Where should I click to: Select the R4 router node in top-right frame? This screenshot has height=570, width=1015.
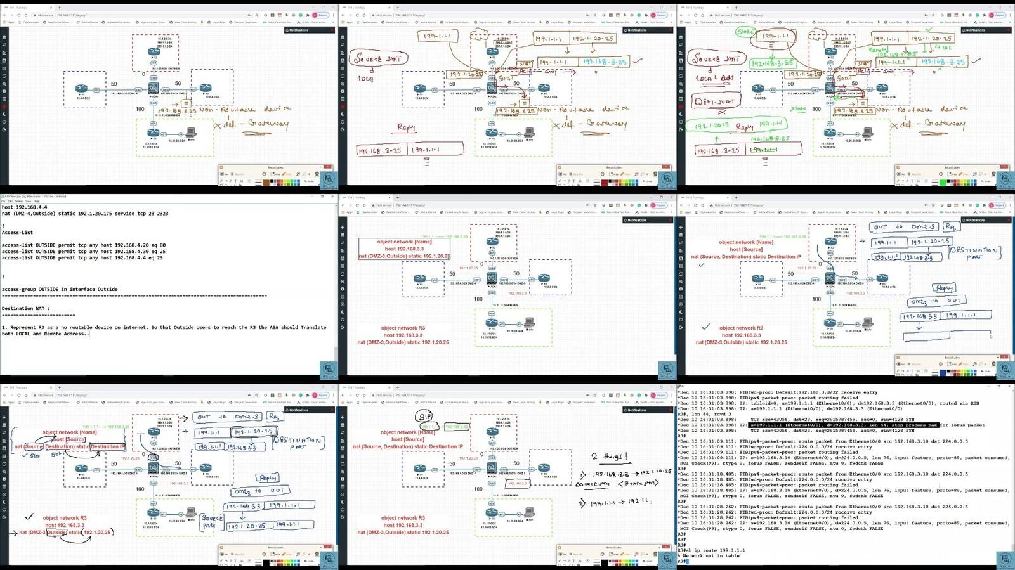click(757, 89)
